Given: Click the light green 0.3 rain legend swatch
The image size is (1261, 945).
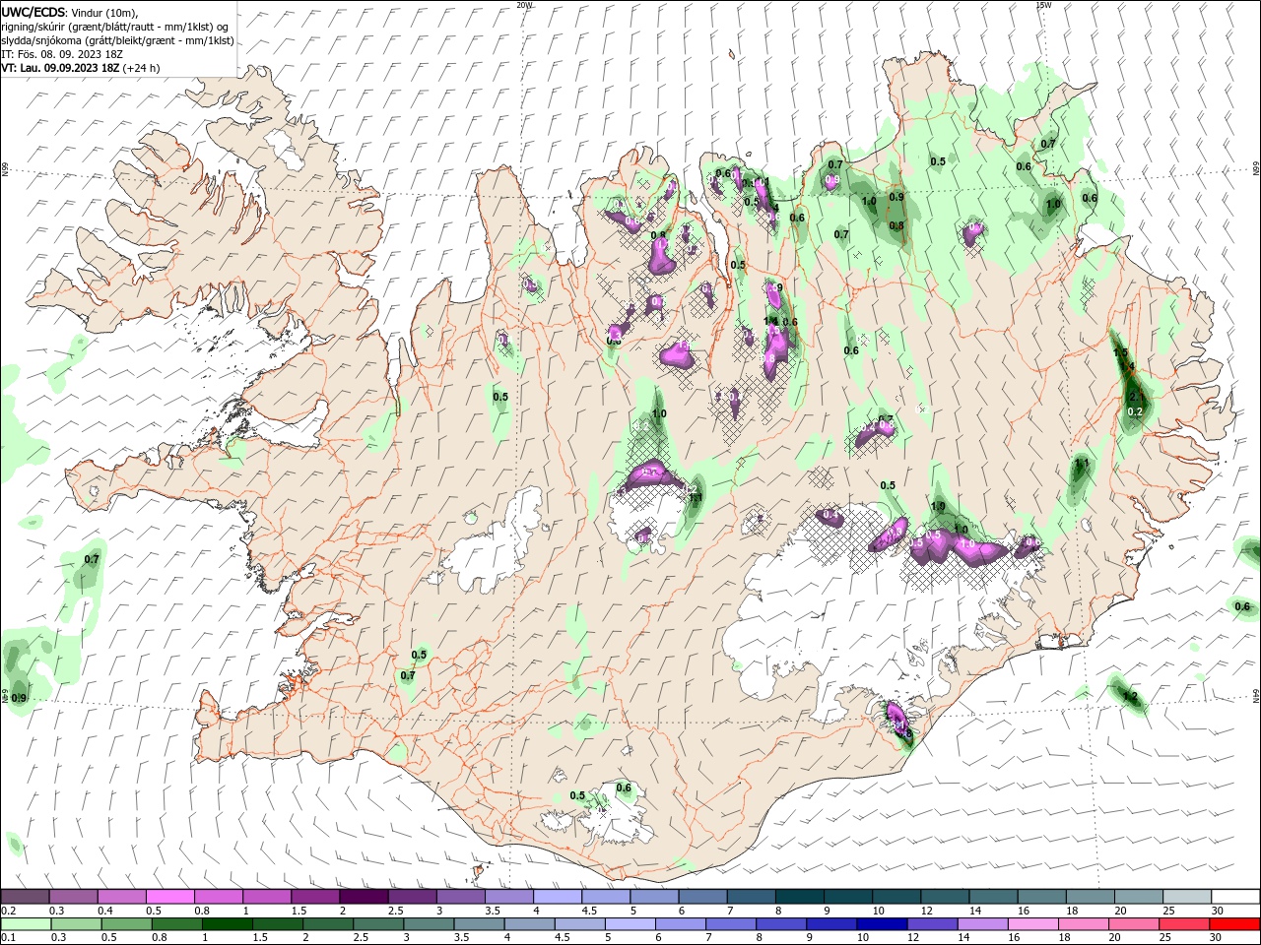Looking at the screenshot, I should [76, 924].
